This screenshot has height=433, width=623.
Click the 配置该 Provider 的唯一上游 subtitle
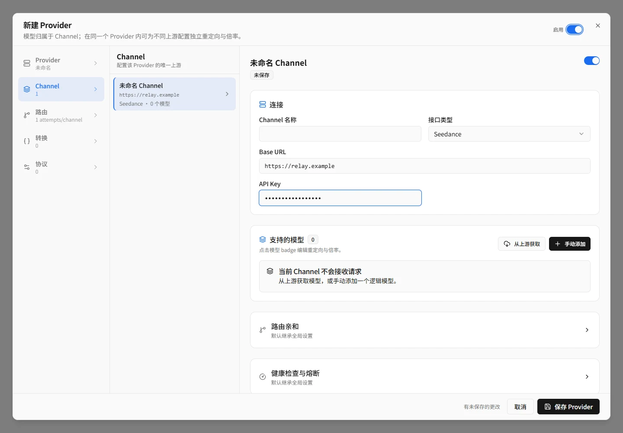click(149, 65)
